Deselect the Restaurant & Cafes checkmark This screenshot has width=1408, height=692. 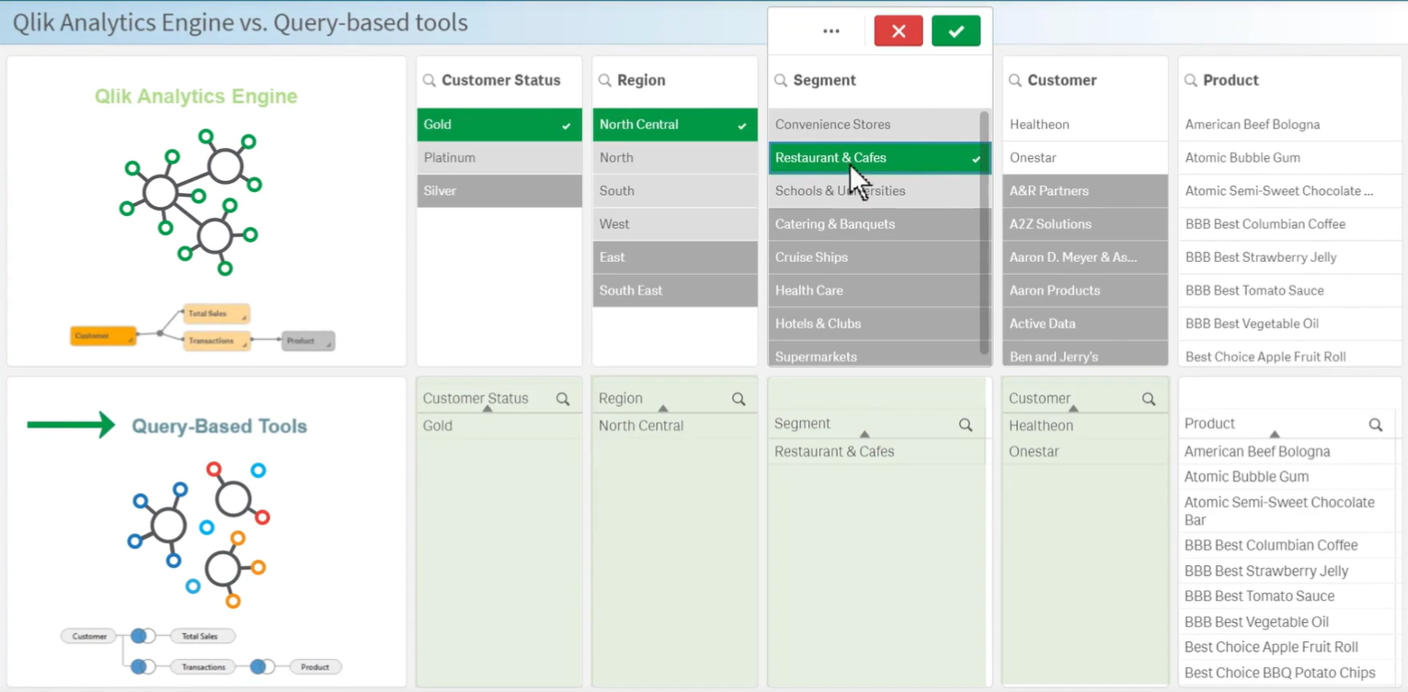977,157
